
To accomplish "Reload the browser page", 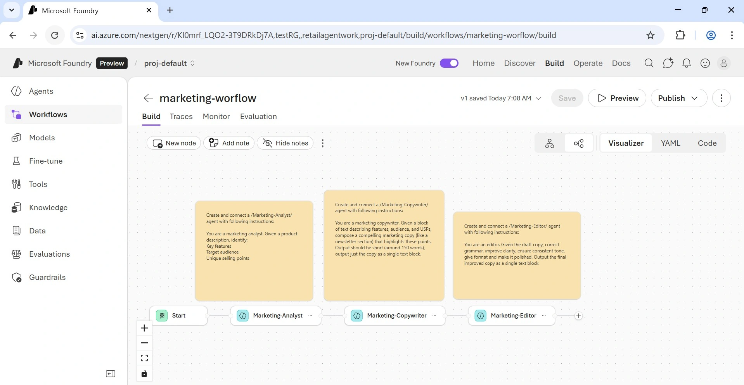I will [55, 35].
